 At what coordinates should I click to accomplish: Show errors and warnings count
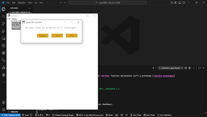[x=39, y=115]
